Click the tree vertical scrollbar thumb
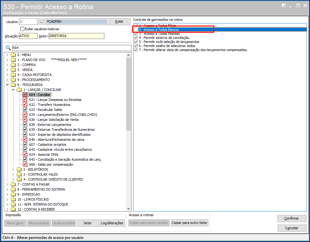The image size is (310, 242). [x=128, y=94]
